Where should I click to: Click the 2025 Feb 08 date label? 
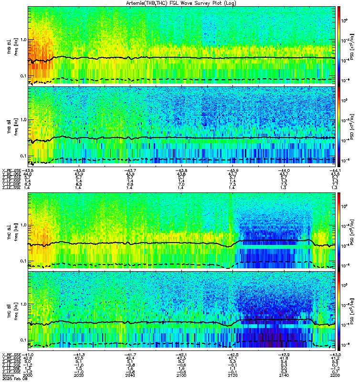(x=14, y=379)
